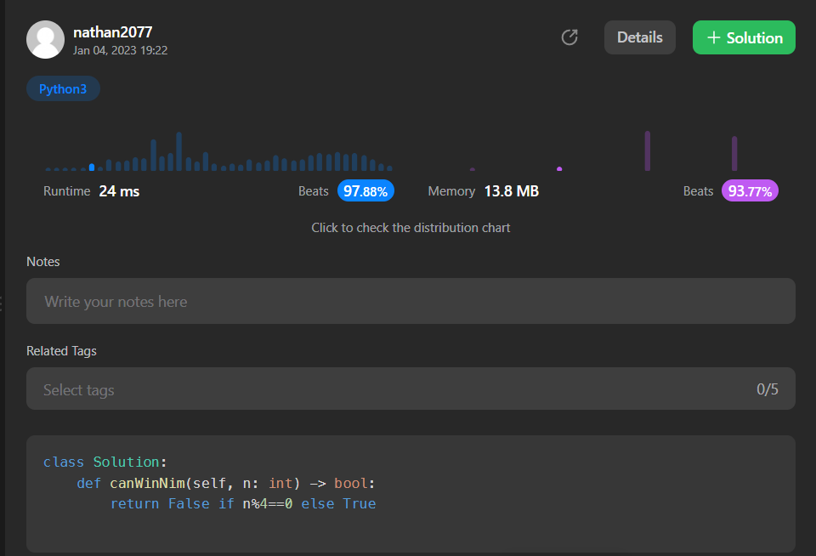
Task: Focus the Notes text field
Action: [x=411, y=301]
